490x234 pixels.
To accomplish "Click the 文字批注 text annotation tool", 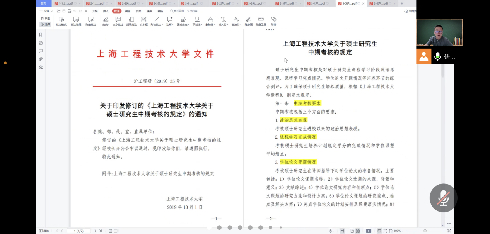I will tap(118, 21).
